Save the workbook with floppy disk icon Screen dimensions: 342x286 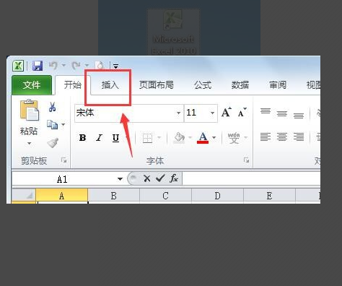(38, 66)
